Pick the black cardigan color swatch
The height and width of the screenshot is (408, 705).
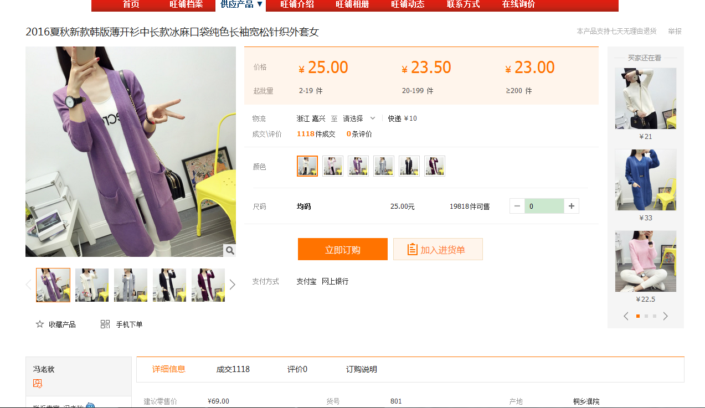pyautogui.click(x=409, y=166)
